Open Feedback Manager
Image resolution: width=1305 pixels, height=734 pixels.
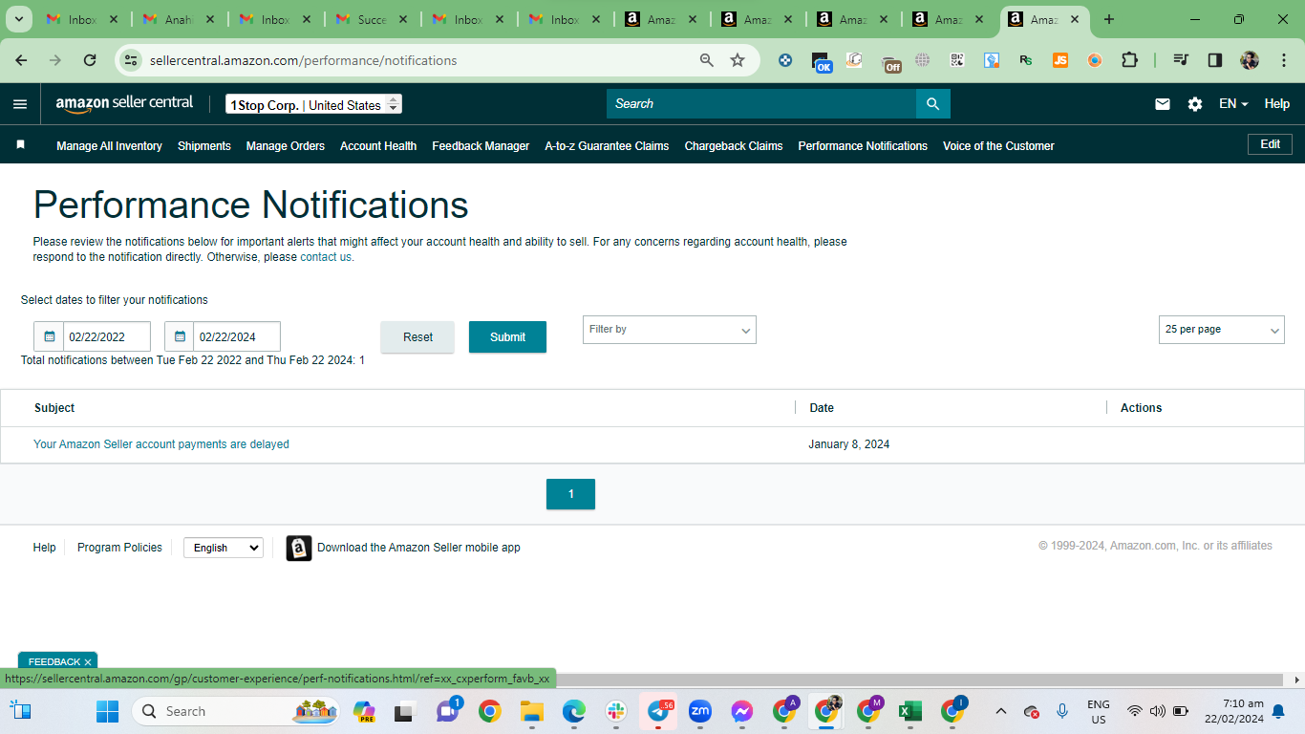481,146
